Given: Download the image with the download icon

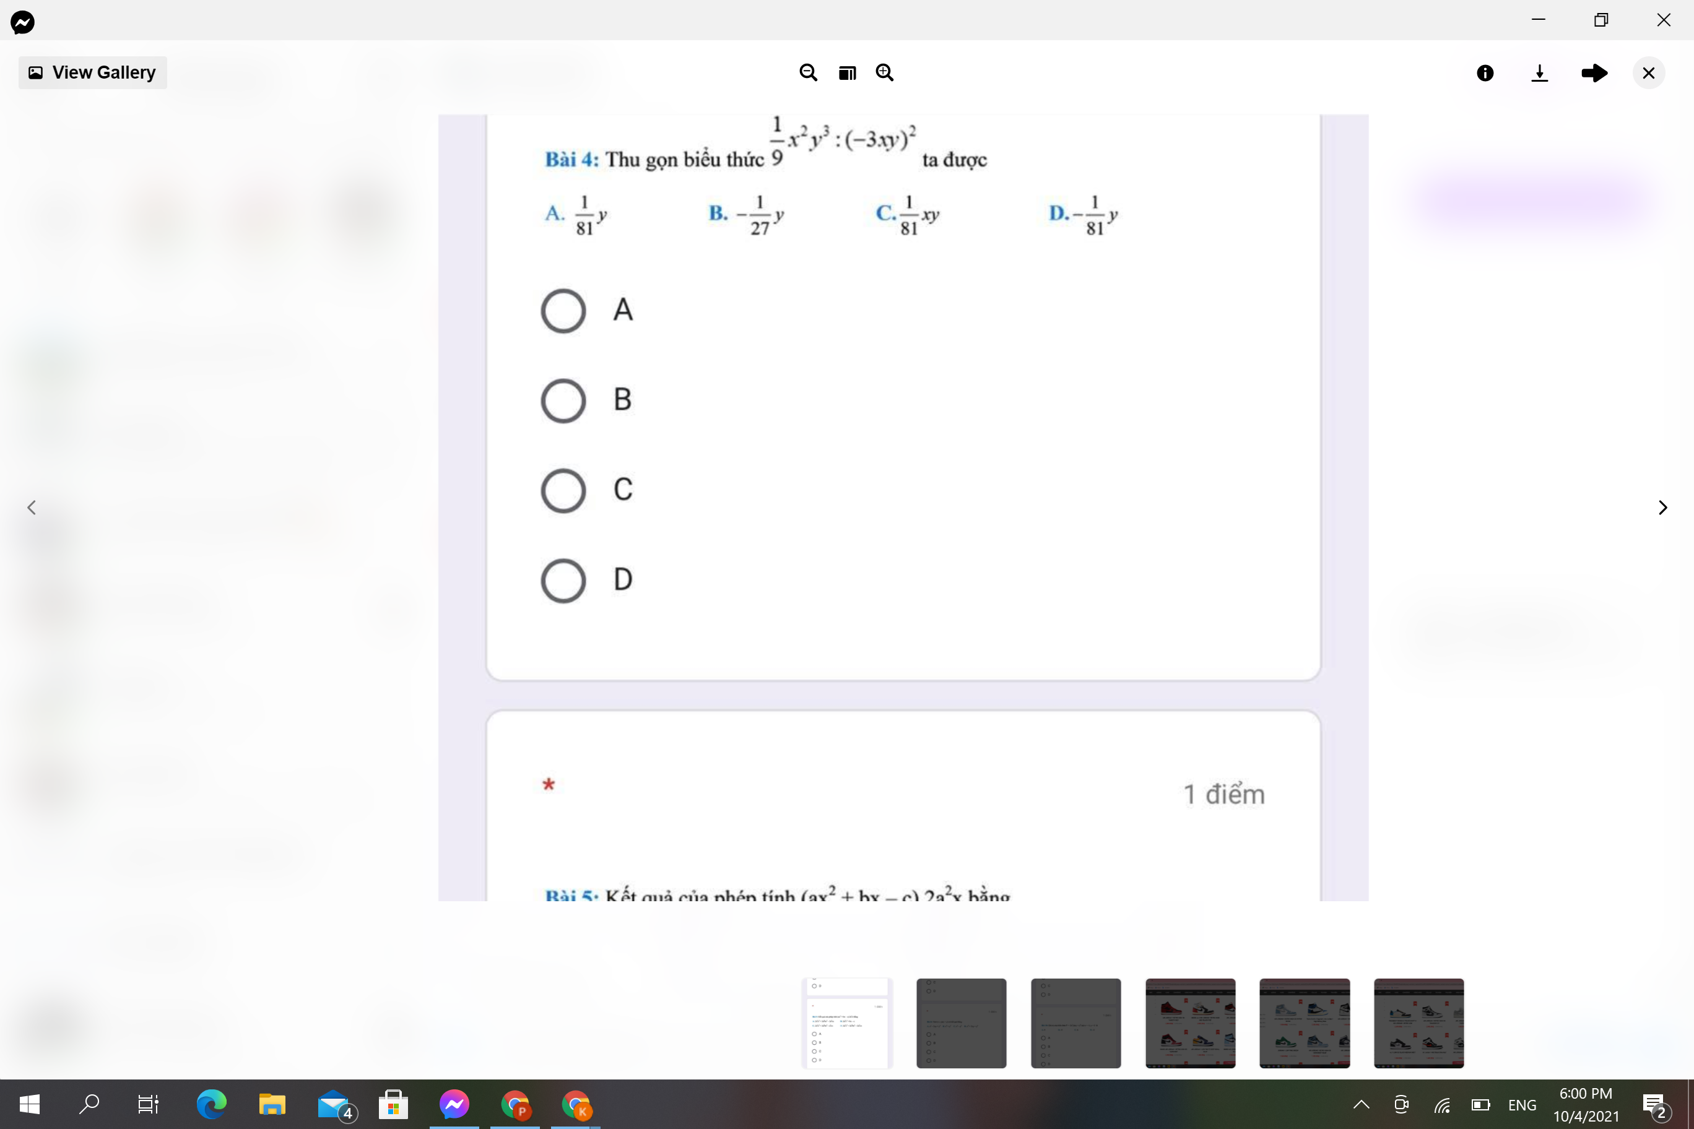Looking at the screenshot, I should click(x=1539, y=72).
